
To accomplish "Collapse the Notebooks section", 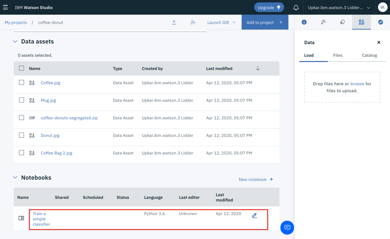I will 15,177.
